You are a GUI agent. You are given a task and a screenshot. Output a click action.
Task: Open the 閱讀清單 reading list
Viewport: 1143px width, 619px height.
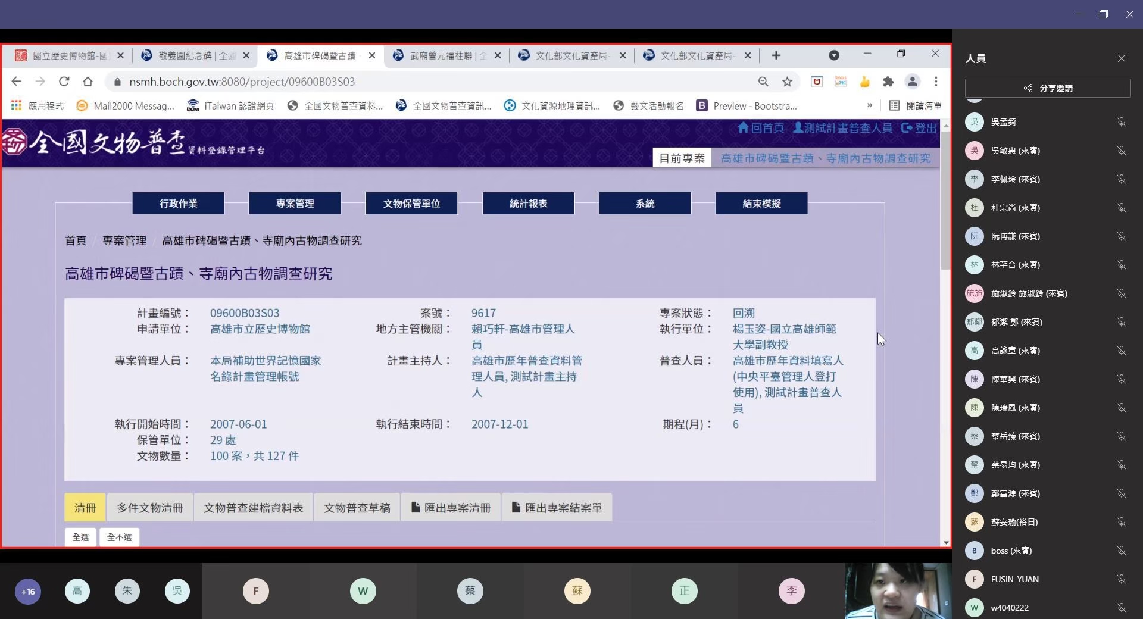coord(916,106)
